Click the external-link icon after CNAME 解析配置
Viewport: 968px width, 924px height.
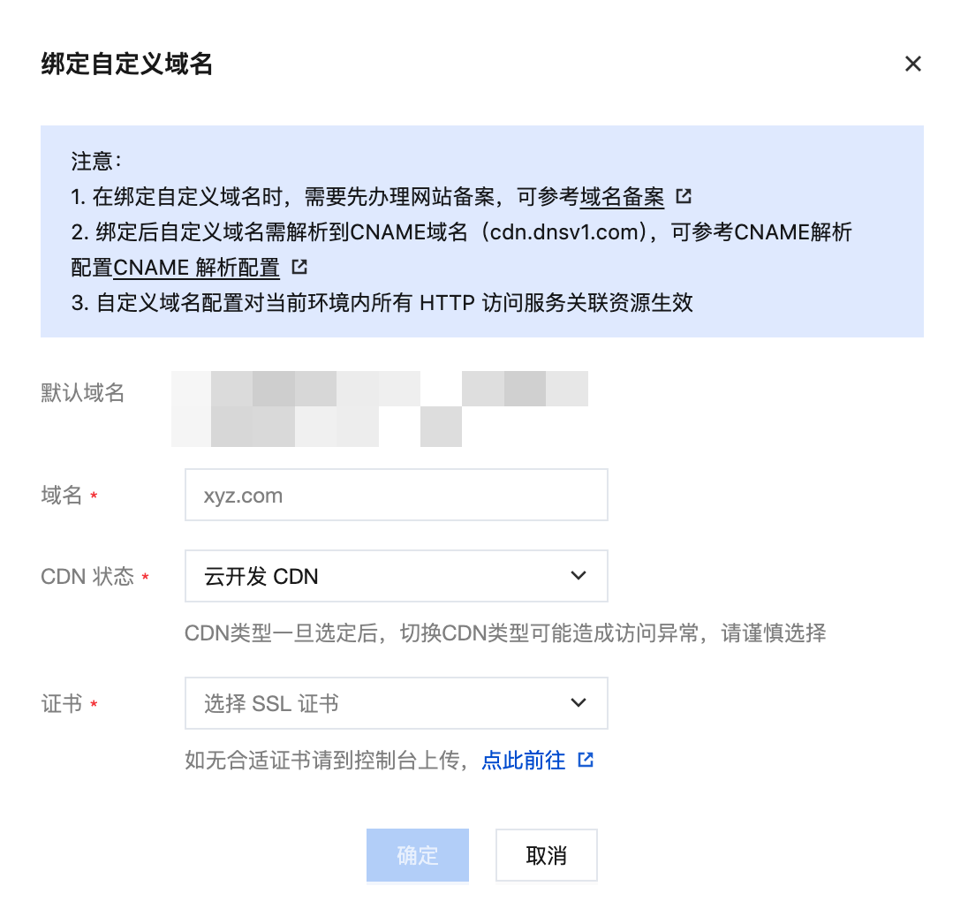pyautogui.click(x=299, y=266)
